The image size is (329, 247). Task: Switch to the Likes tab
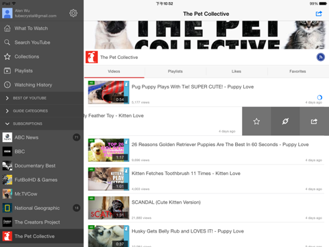click(236, 71)
